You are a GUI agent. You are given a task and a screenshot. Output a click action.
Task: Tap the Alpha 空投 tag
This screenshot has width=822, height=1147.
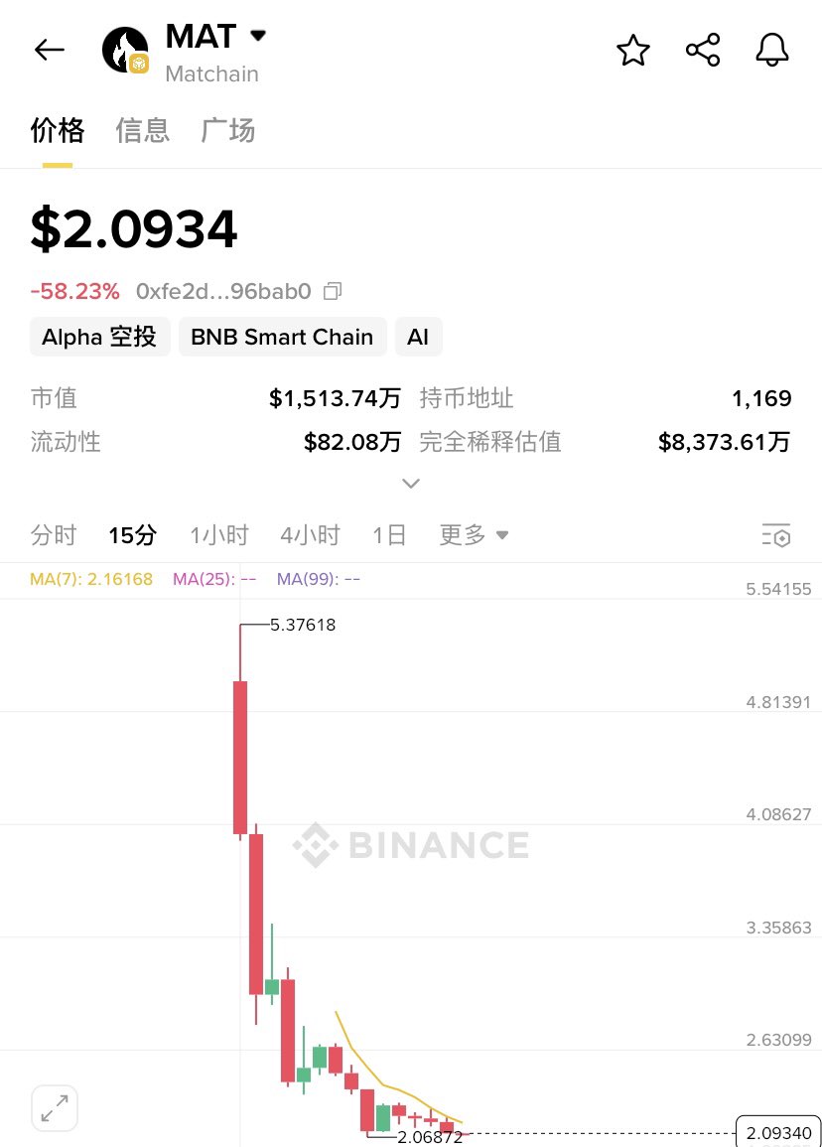pyautogui.click(x=99, y=337)
